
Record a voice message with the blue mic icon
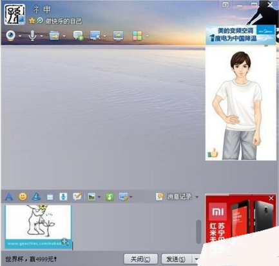coord(63,197)
